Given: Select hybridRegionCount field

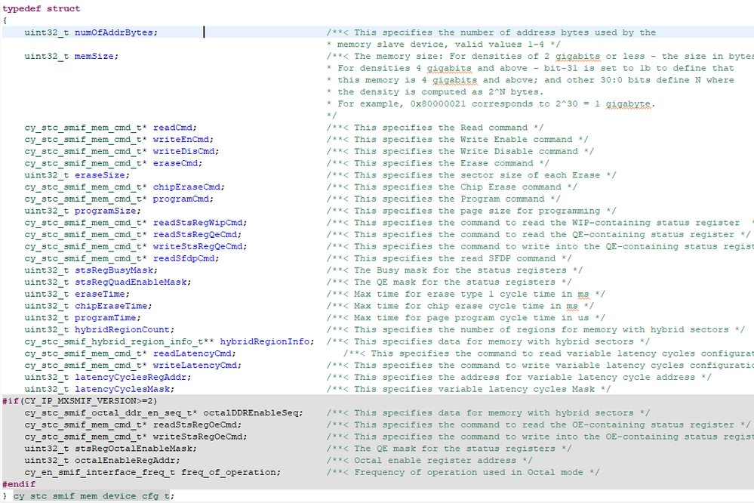Looking at the screenshot, I should click(x=122, y=330).
